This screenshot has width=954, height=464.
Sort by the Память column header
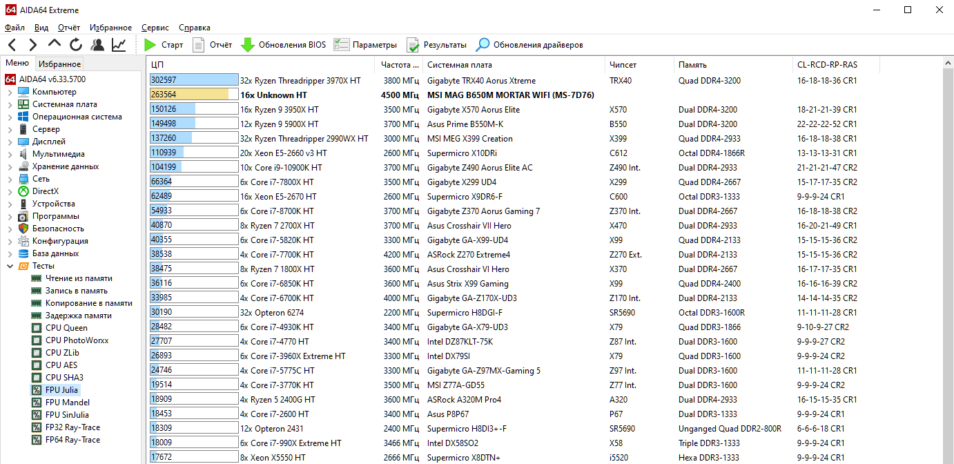pos(734,65)
